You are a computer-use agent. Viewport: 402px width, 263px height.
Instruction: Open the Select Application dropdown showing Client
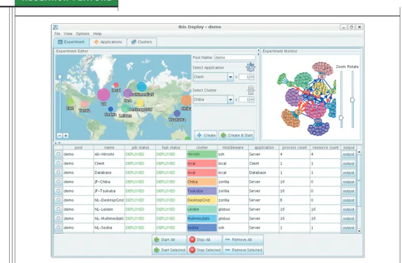click(x=213, y=77)
